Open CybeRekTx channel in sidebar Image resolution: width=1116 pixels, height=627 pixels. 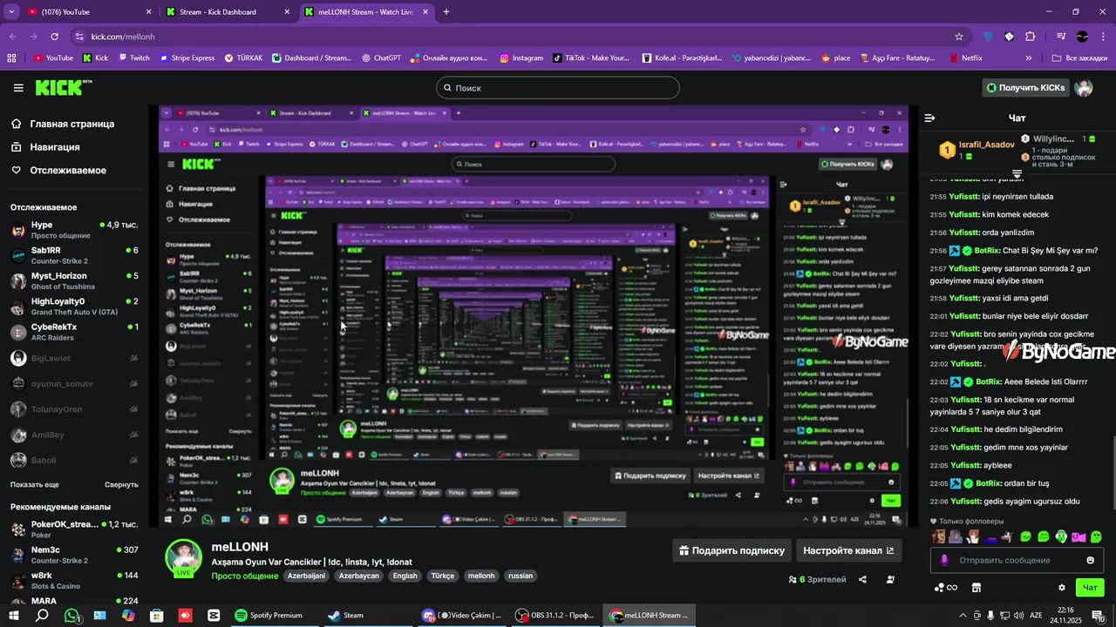[74, 333]
